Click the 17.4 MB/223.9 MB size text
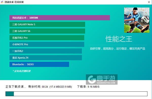This screenshot has width=152, height=99. coord(61,87)
